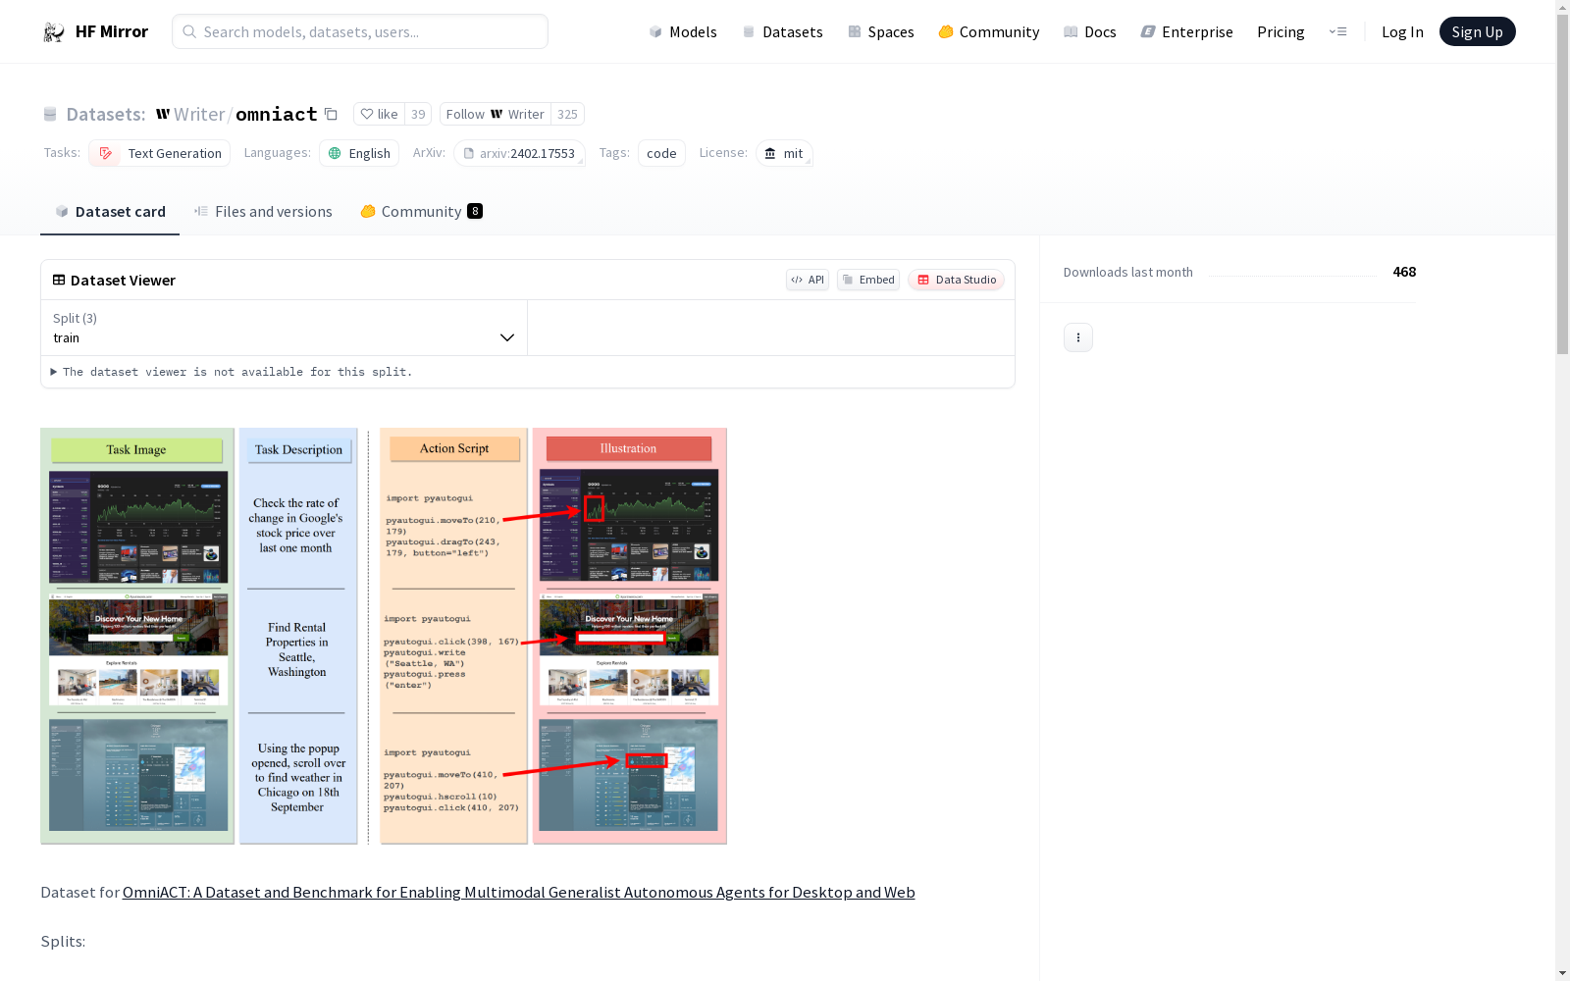Click the 468 downloads value

(x=1404, y=272)
